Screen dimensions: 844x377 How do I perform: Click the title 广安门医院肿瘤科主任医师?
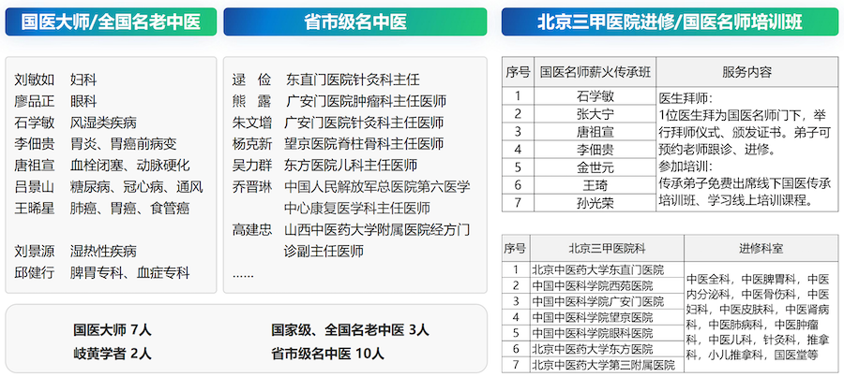coord(366,101)
